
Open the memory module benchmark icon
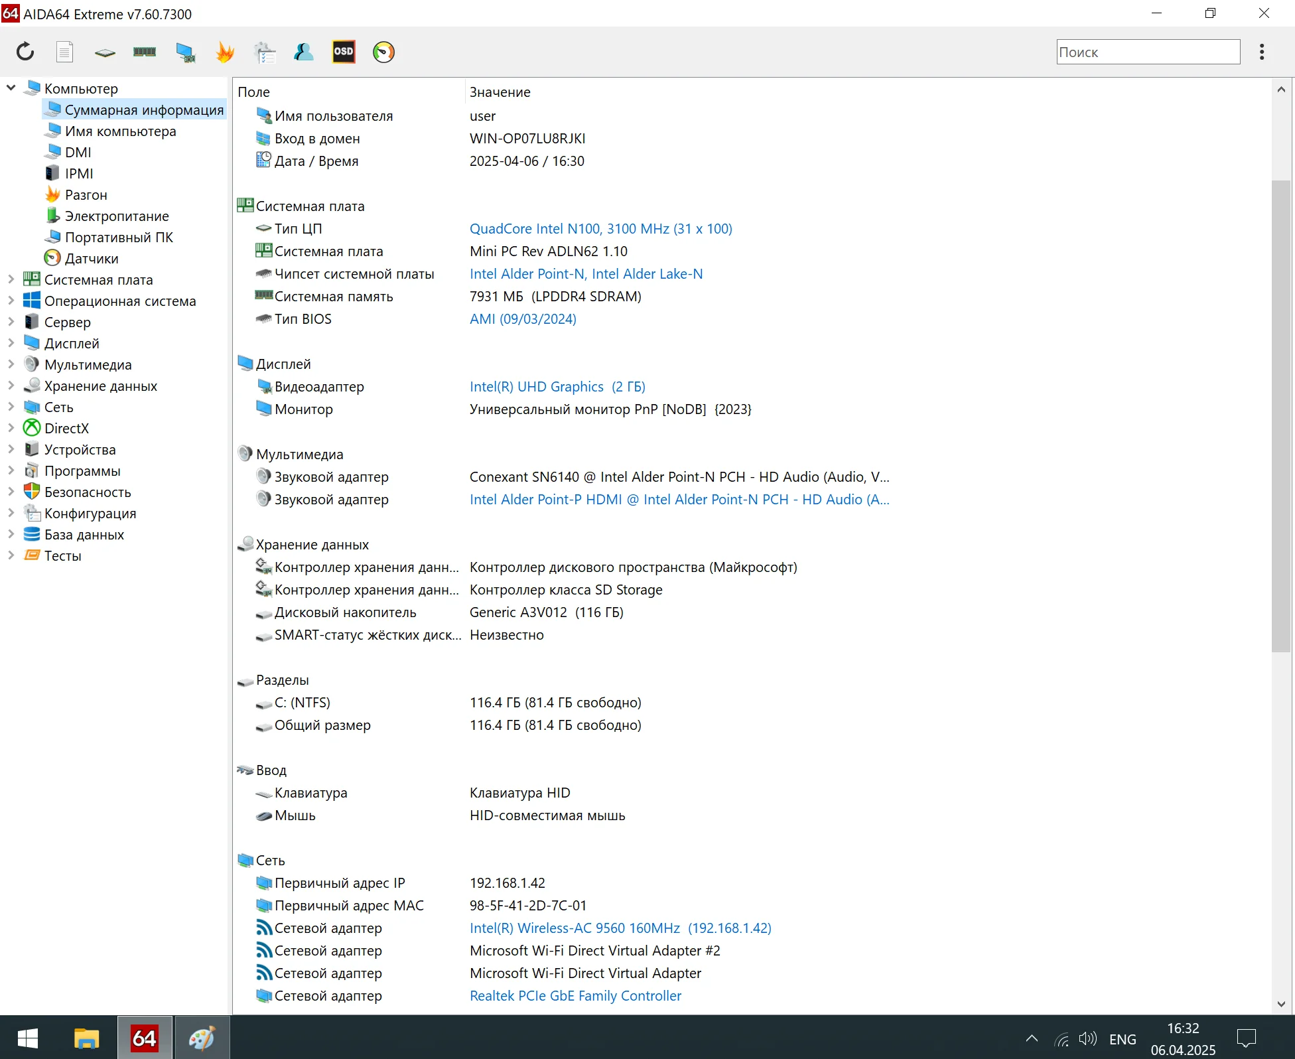(145, 52)
